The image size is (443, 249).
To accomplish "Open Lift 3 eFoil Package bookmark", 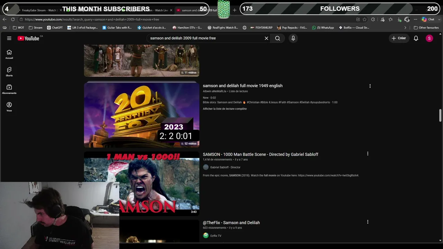I will [x=83, y=28].
